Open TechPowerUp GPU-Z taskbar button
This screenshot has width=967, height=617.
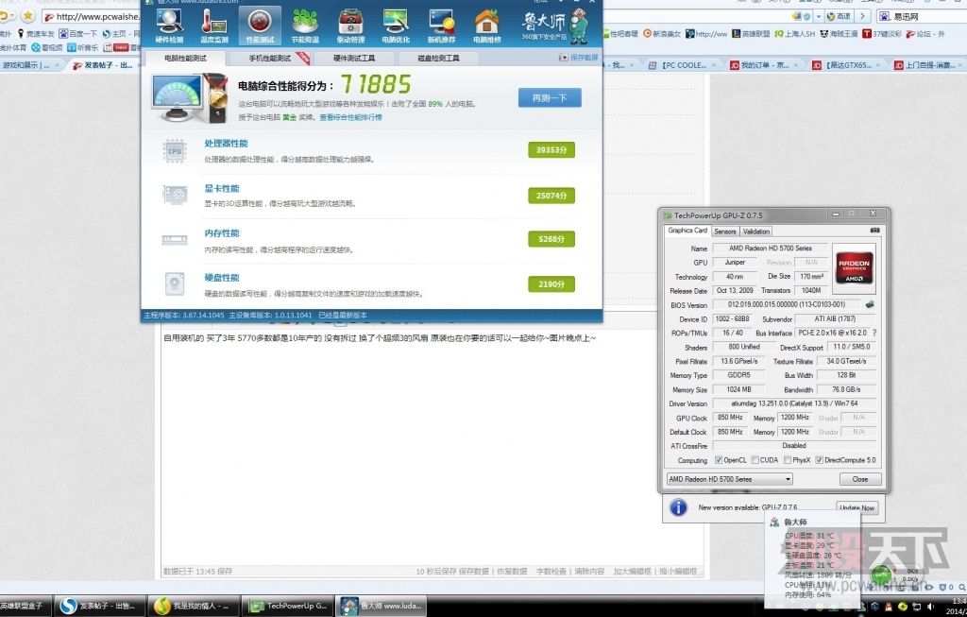pos(287,606)
